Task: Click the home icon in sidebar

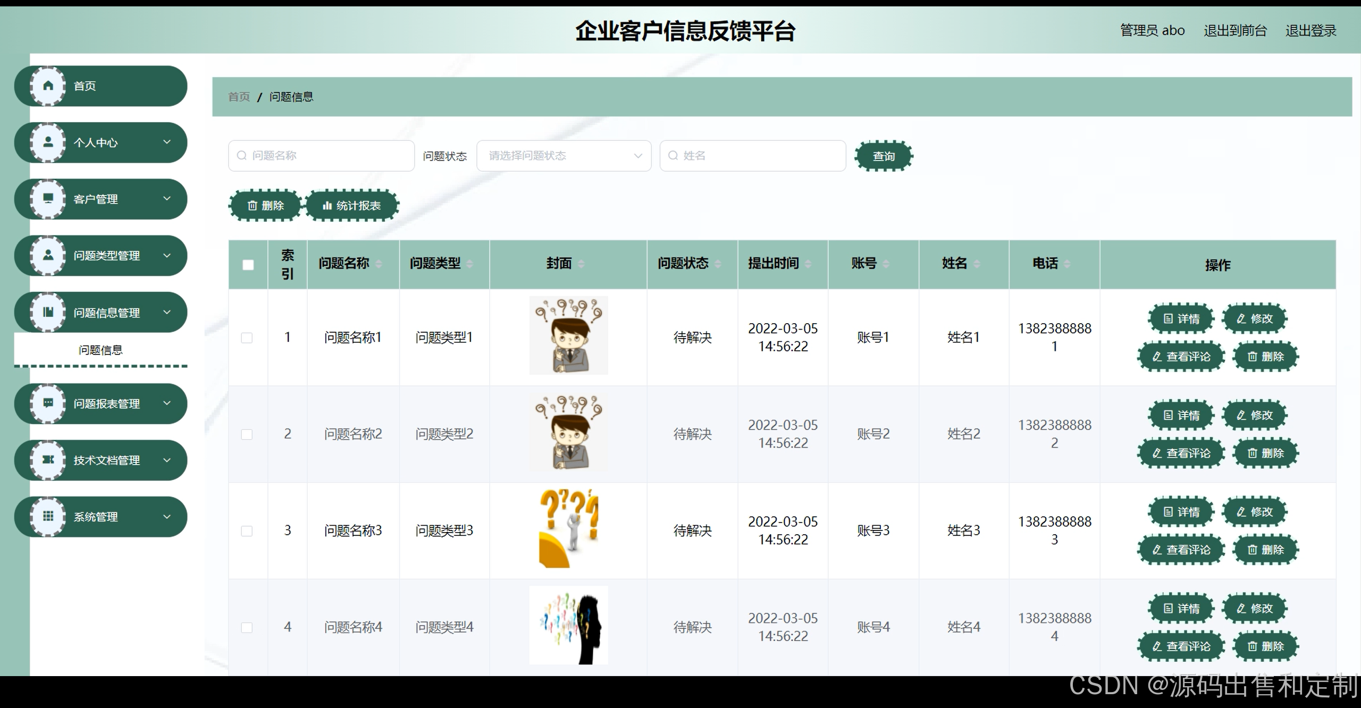Action: pos(48,86)
